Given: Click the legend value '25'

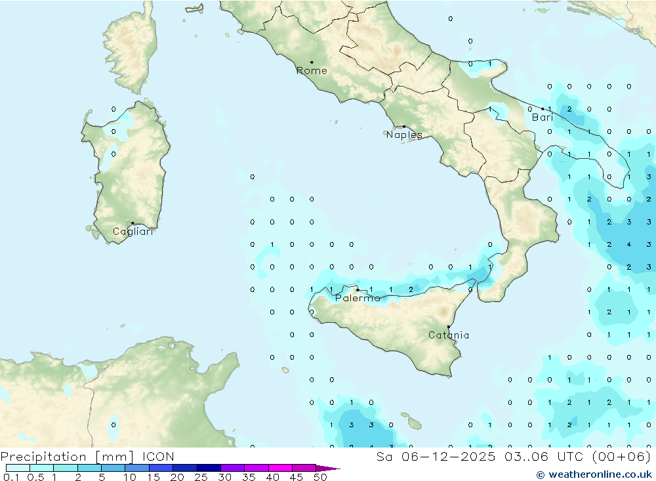Looking at the screenshot, I should click(201, 477).
